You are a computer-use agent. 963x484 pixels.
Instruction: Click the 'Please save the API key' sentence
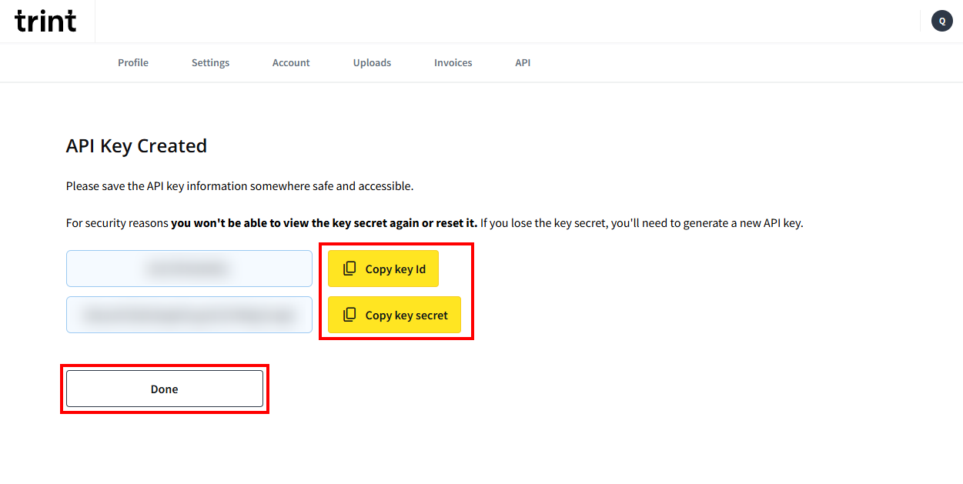(239, 185)
